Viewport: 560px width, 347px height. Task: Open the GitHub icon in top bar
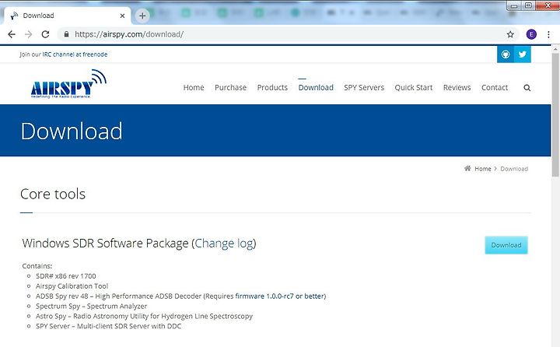(x=506, y=54)
